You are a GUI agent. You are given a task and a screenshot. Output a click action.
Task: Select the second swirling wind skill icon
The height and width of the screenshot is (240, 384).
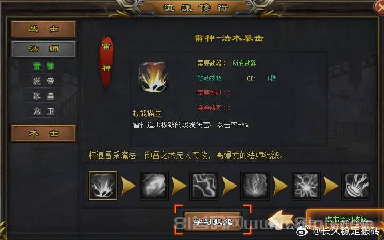coord(154,186)
